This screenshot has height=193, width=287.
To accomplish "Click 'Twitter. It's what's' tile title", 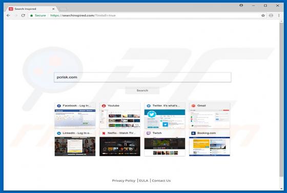I will click(x=166, y=106).
